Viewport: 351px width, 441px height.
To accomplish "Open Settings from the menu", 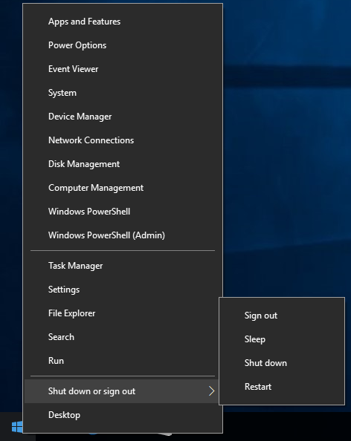I will pos(123,290).
